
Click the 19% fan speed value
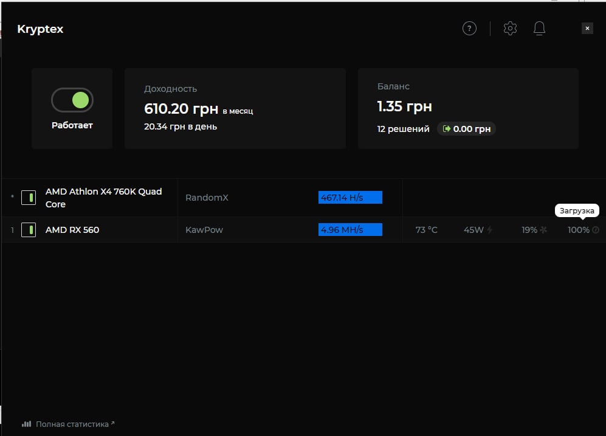point(529,230)
